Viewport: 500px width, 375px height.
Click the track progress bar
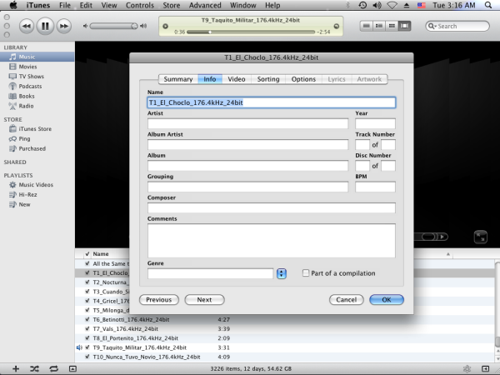point(251,32)
